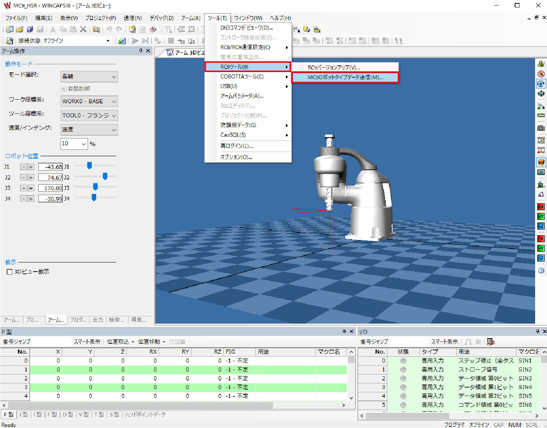Expand the ワーク座標系 WORK0 - BASE dropdown
This screenshot has height=428, width=547.
pos(89,101)
